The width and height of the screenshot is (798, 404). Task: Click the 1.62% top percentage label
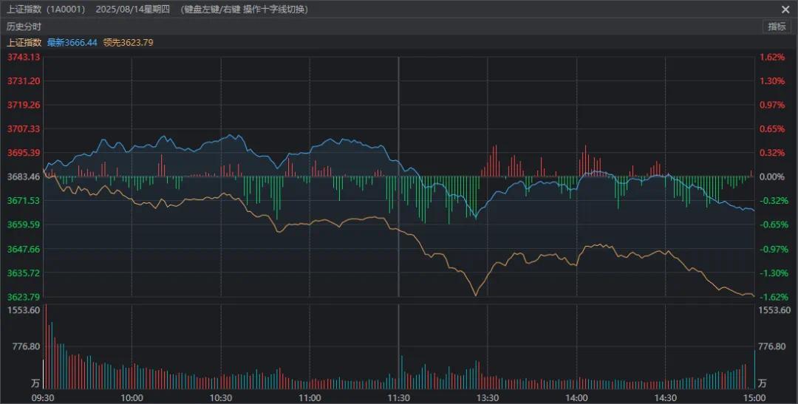[772, 57]
